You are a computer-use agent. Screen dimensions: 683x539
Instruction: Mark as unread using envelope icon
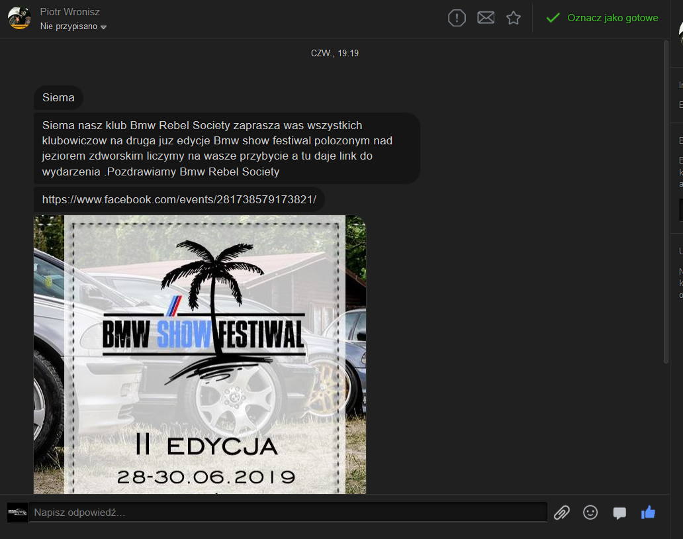[x=486, y=18]
